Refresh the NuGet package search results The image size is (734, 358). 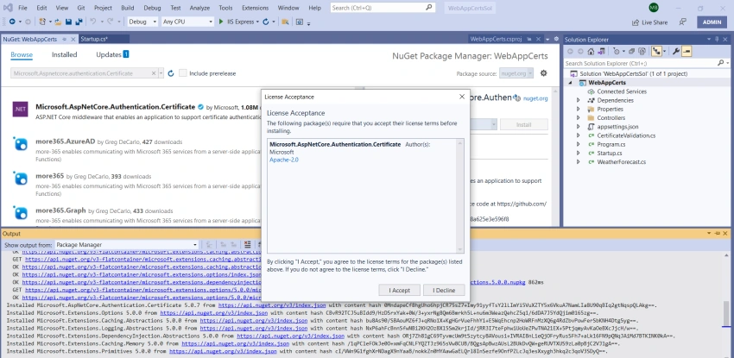coord(171,73)
